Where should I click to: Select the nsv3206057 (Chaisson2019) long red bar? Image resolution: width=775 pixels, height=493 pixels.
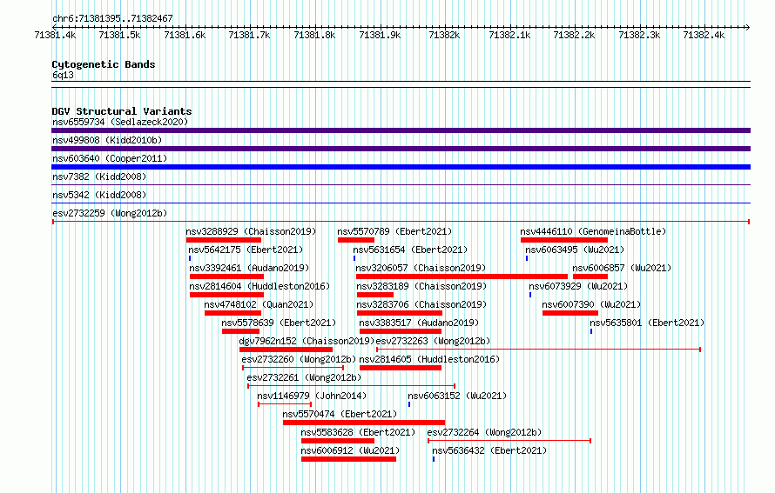point(462,276)
